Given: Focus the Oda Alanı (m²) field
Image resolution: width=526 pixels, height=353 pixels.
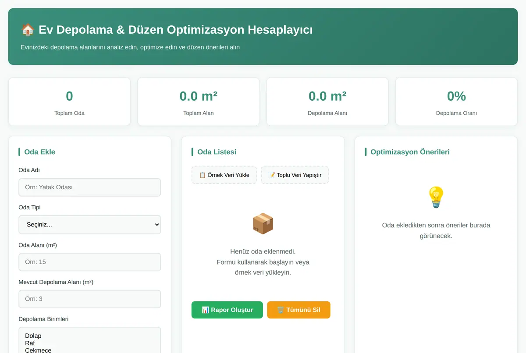Looking at the screenshot, I should 89,262.
